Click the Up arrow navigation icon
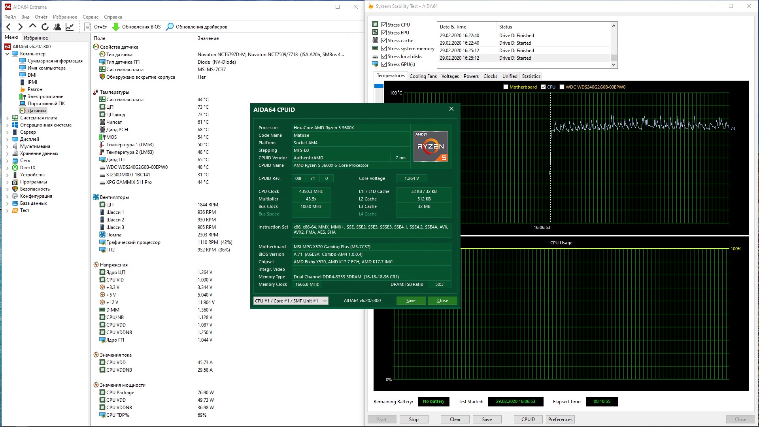Image resolution: width=759 pixels, height=427 pixels. click(33, 26)
